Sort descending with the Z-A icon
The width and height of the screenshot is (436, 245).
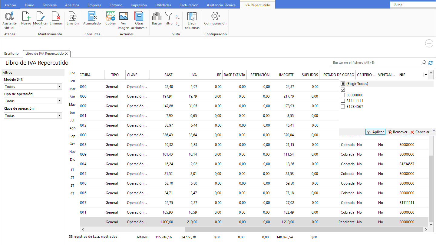click(178, 24)
